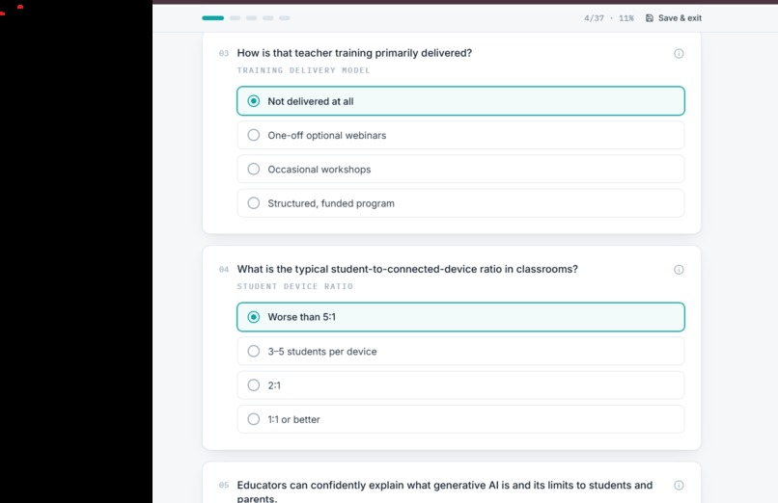Select 'One-off optional webinars' option

click(x=460, y=135)
